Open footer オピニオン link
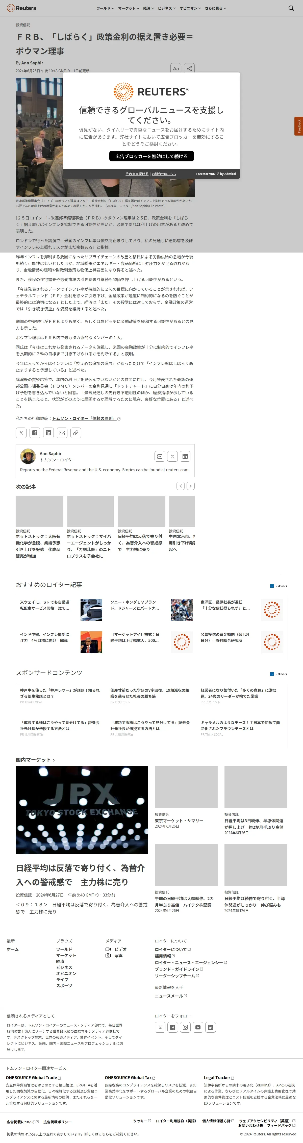This screenshot has width=303, height=1143. tap(66, 974)
